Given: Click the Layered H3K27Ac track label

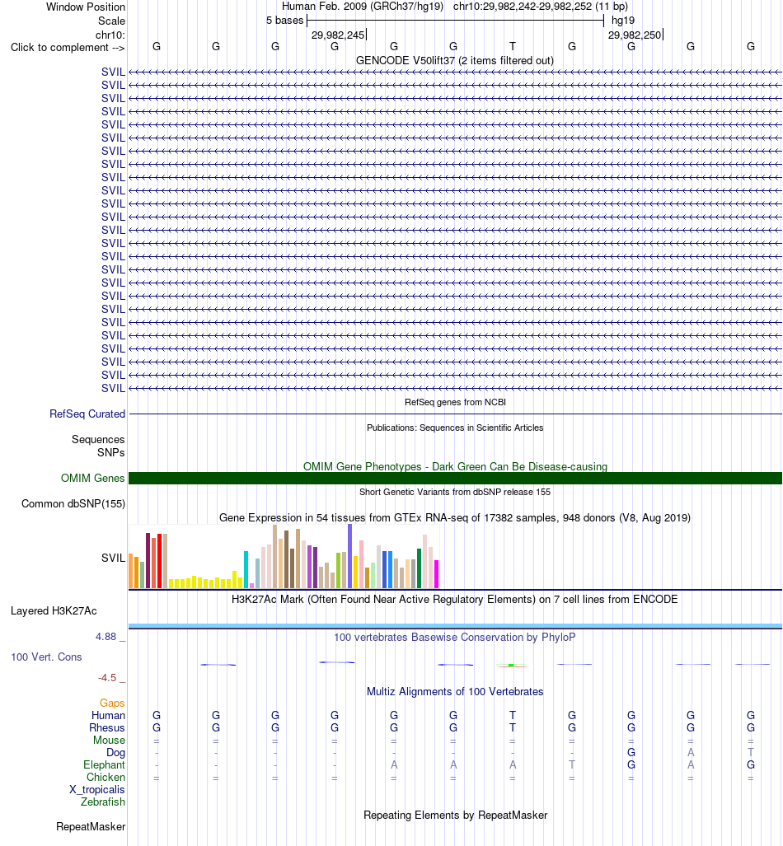Looking at the screenshot, I should [x=54, y=610].
